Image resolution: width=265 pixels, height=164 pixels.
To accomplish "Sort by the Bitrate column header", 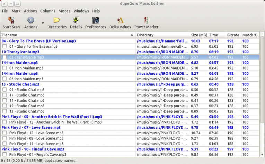I will [233, 35].
